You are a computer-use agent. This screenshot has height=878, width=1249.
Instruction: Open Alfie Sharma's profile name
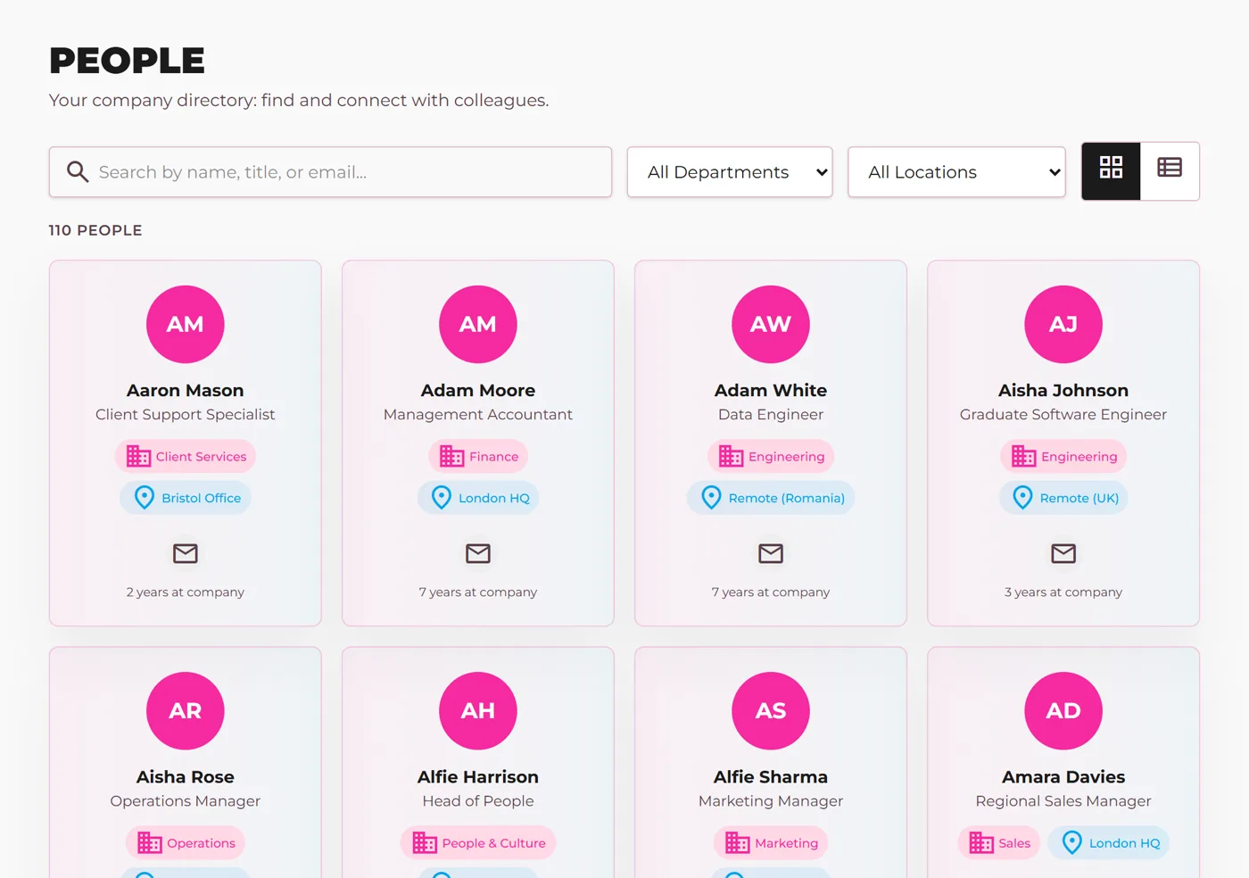(x=771, y=777)
